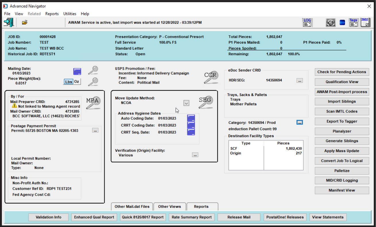Switch to Other Mail.dat Files tab
This screenshot has height=227, width=376.
pos(132,207)
